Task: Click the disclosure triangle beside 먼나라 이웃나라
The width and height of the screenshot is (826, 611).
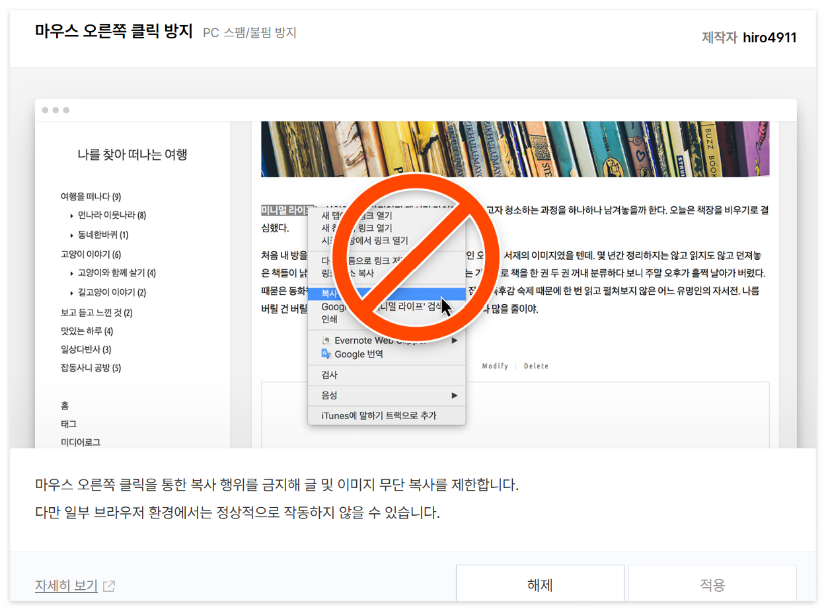Action: click(71, 216)
